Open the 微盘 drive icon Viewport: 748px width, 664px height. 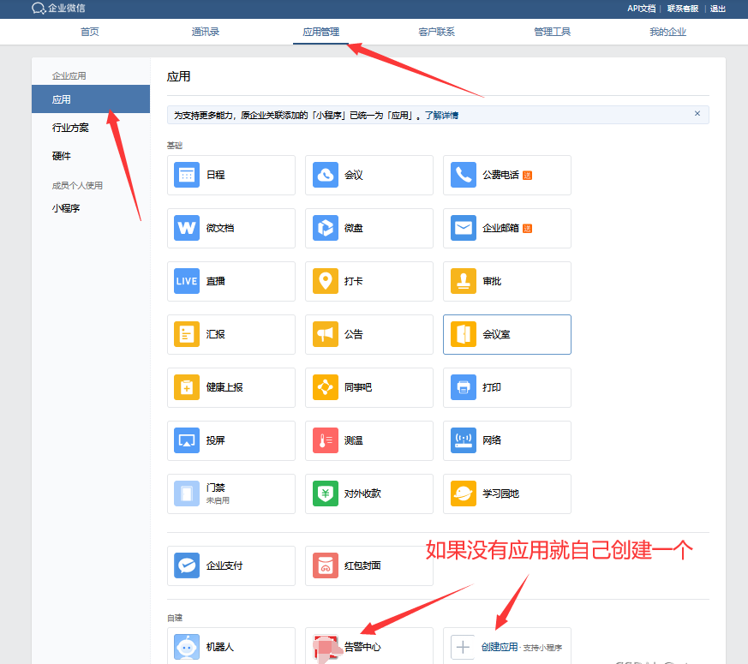point(326,228)
